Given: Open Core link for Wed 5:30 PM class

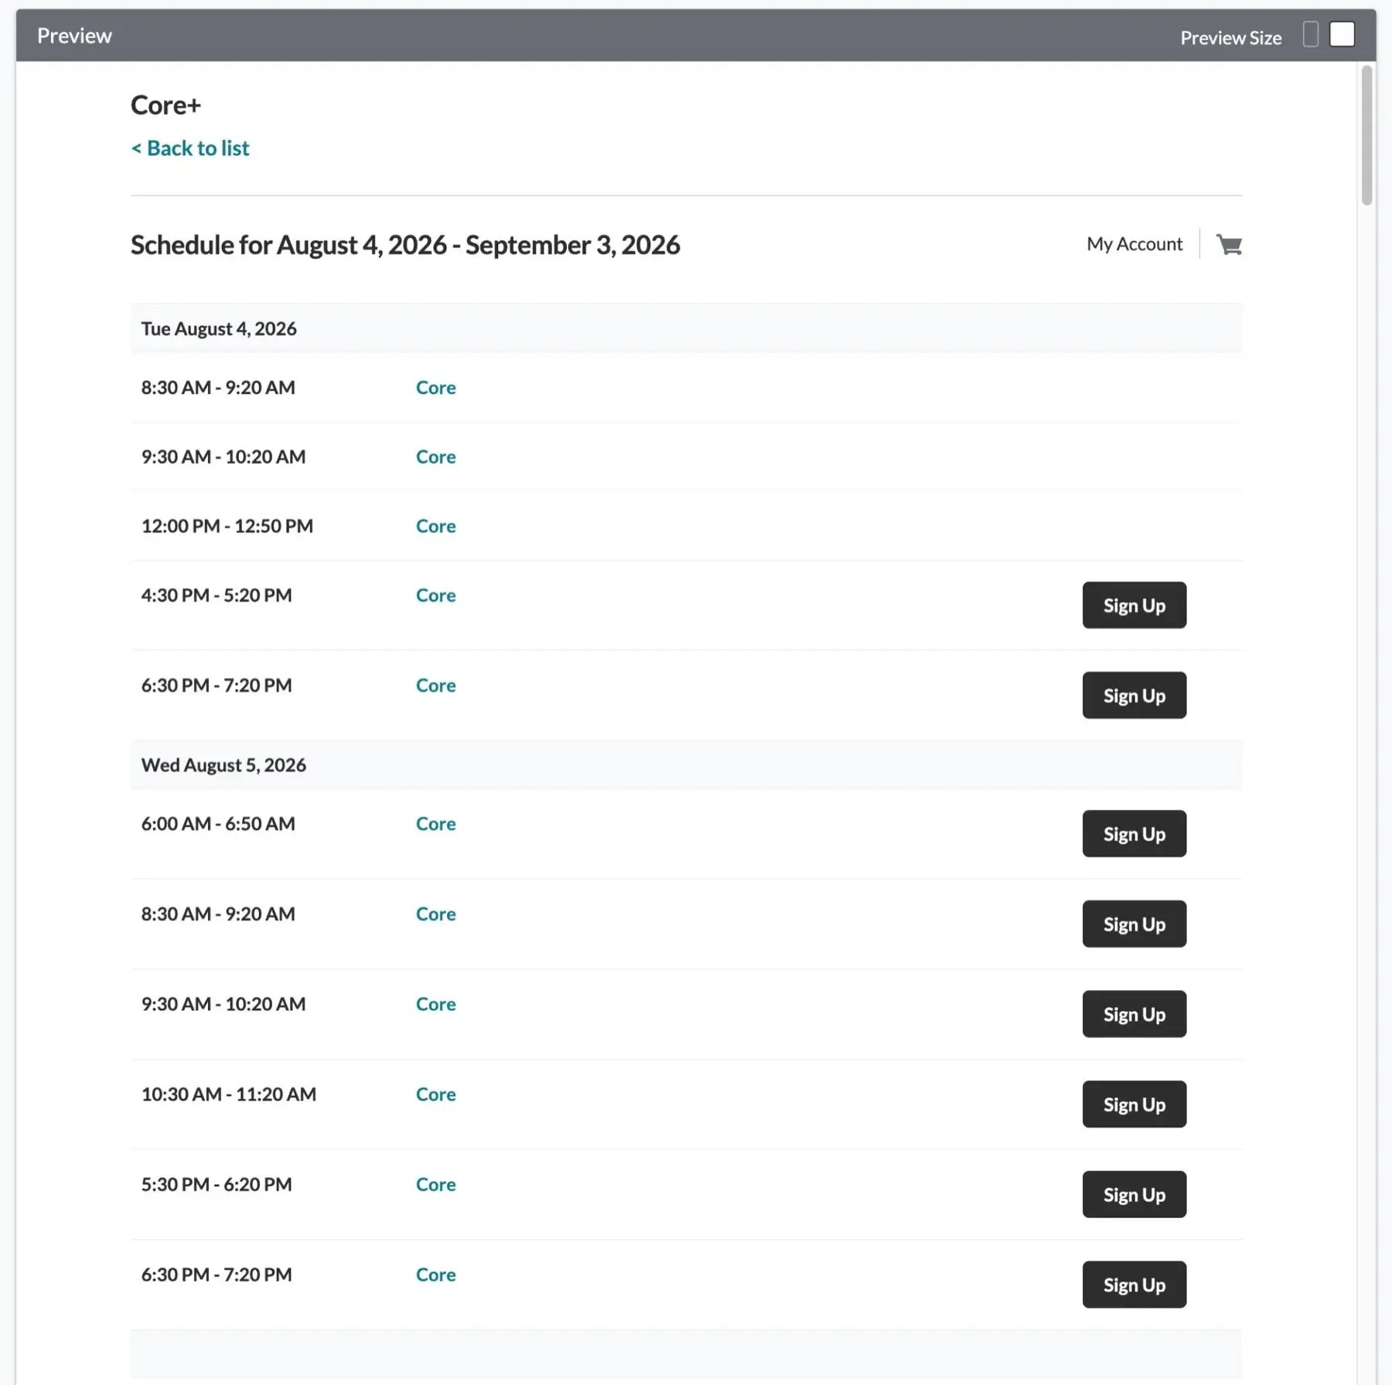Looking at the screenshot, I should click(435, 1185).
